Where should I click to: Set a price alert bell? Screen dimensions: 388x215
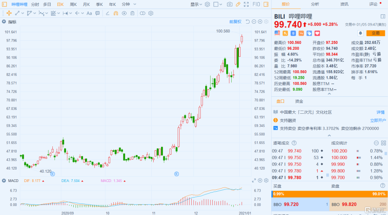point(360,33)
